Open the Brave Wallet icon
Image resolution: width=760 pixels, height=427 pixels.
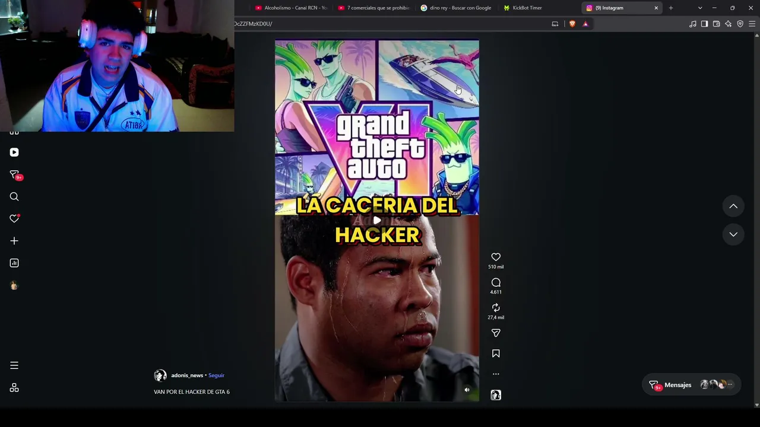717,24
